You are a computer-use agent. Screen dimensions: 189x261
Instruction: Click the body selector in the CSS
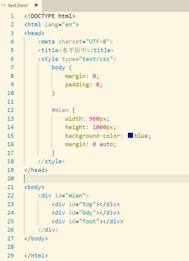pyautogui.click(x=58, y=68)
